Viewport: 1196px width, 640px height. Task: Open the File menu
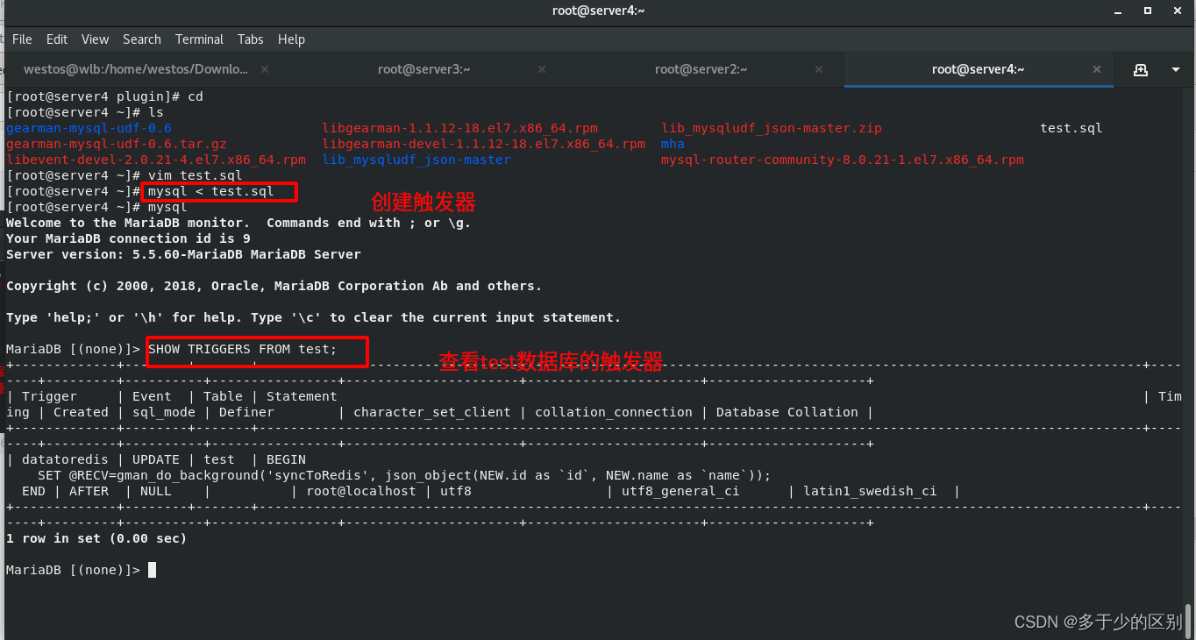[x=22, y=39]
